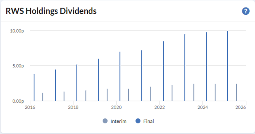Click the 2019 interim dividend bar
255x134 pixels.
(x=107, y=95)
